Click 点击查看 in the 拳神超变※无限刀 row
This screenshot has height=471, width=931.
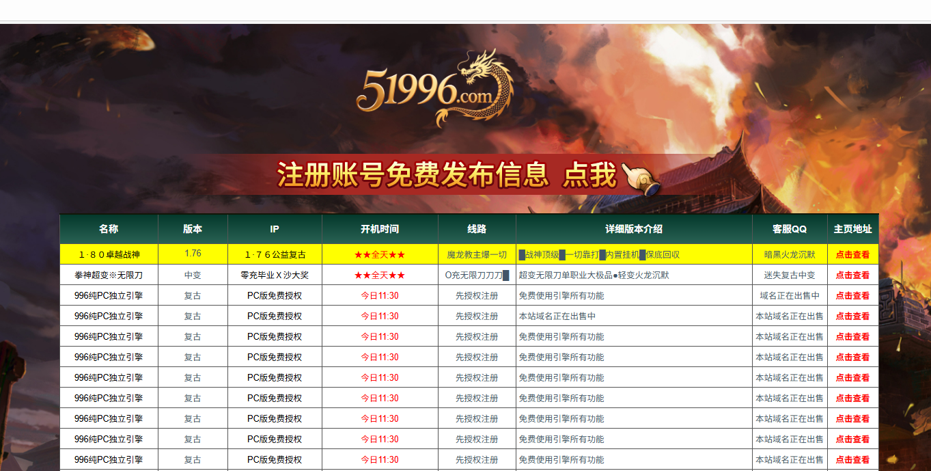coord(852,275)
